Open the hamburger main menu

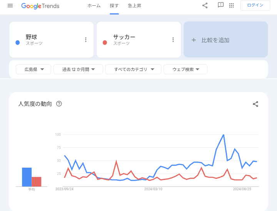[10, 6]
